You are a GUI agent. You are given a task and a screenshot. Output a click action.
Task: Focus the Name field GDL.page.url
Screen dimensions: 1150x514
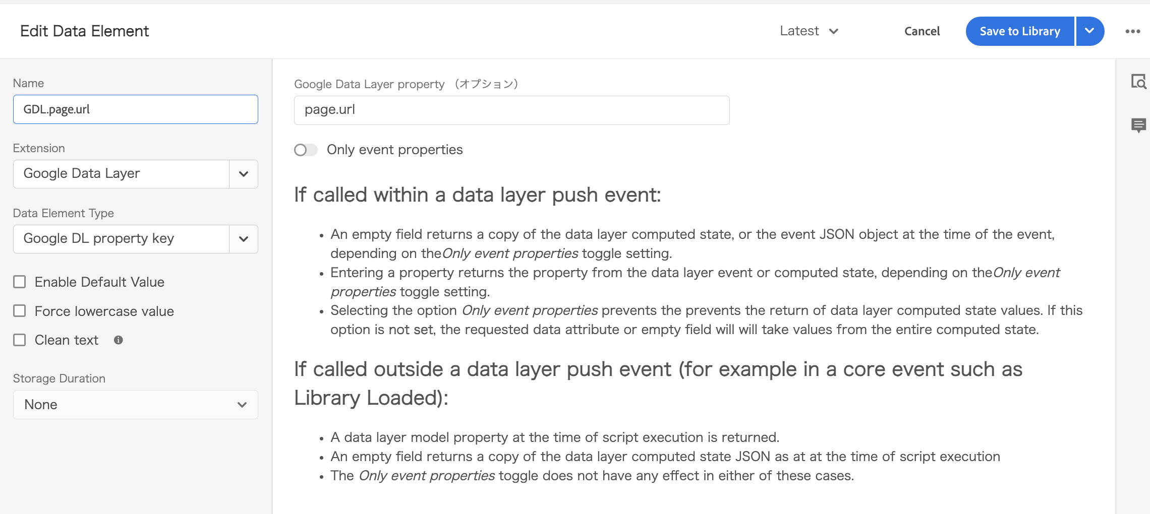click(x=136, y=109)
